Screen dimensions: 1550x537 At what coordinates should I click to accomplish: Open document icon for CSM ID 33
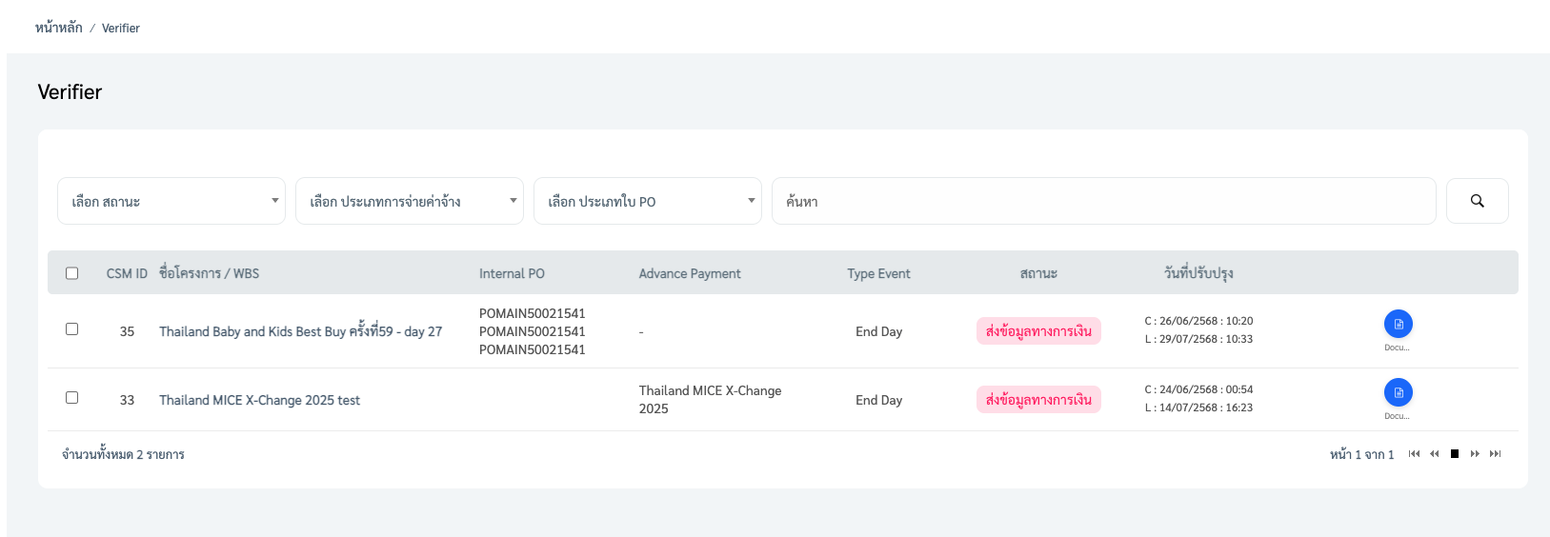tap(1398, 392)
